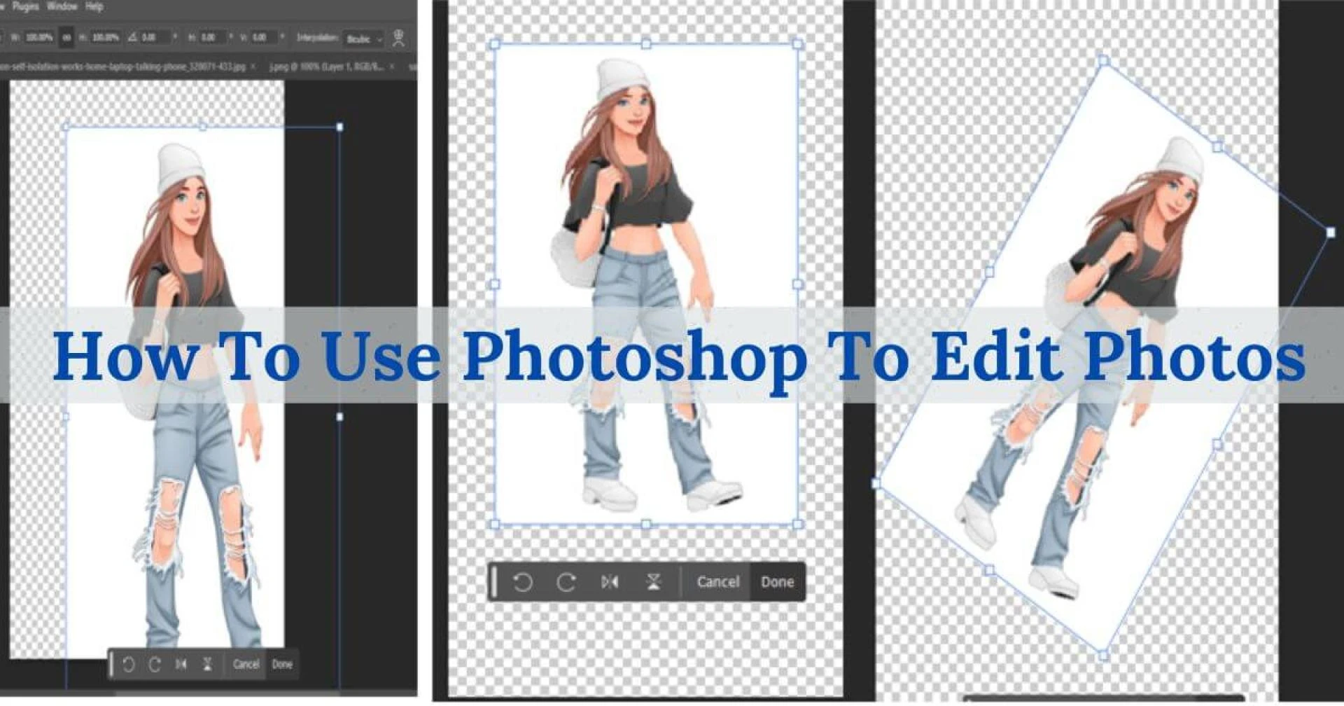
Task: Flip the selected layer horizontally
Action: click(x=609, y=581)
